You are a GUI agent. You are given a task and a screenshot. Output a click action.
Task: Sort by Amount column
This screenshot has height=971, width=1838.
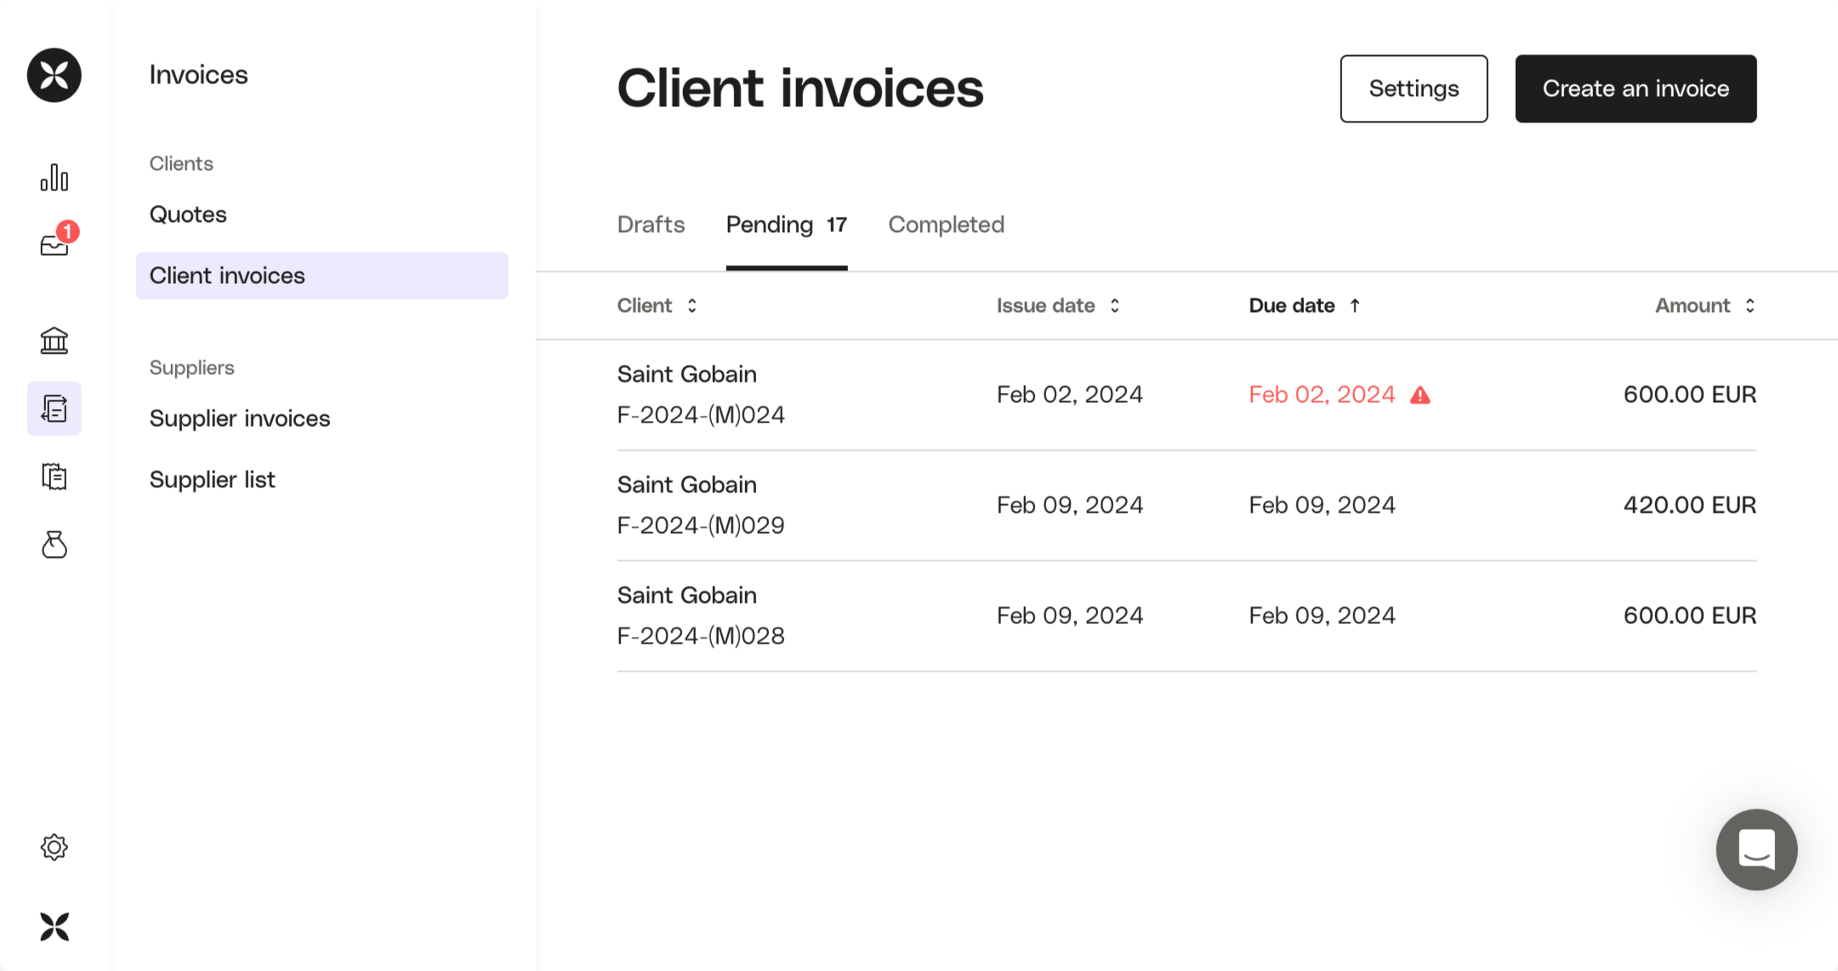[1704, 305]
